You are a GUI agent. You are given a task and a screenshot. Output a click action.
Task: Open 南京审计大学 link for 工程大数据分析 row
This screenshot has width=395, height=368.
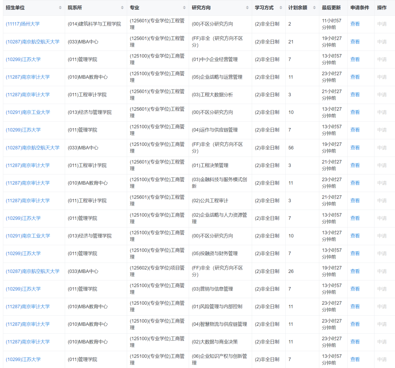[x=28, y=95]
